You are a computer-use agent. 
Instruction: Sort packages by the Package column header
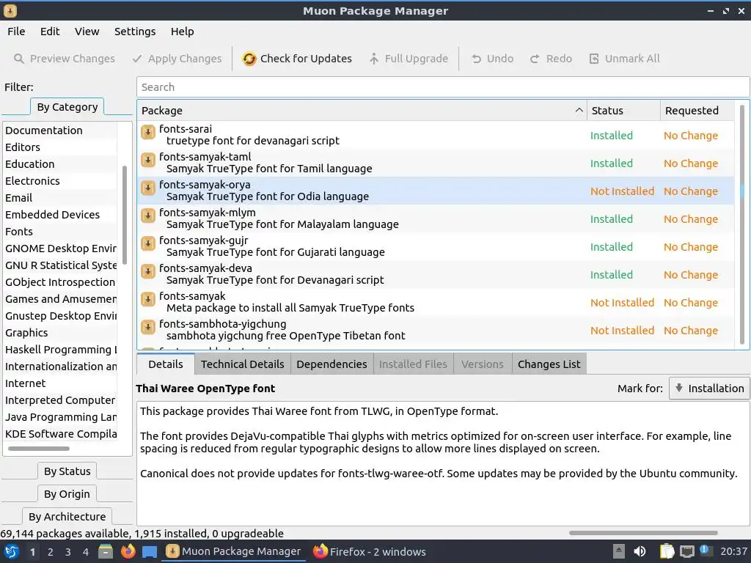click(362, 111)
